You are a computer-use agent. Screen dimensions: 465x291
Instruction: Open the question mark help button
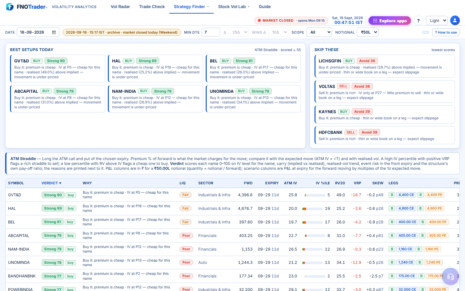pos(418,20)
